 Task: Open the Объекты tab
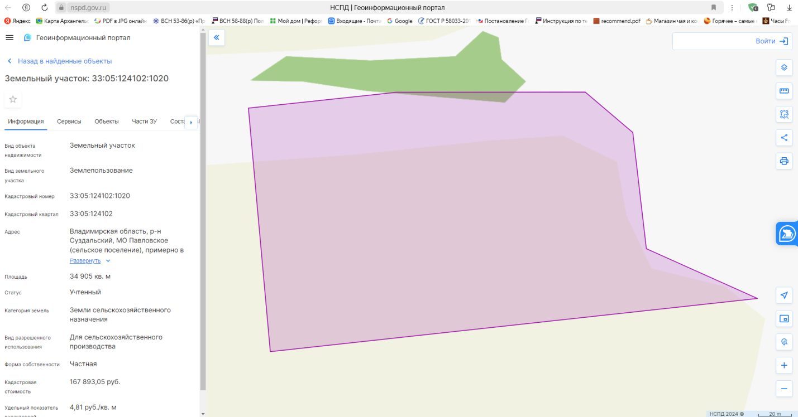click(107, 122)
